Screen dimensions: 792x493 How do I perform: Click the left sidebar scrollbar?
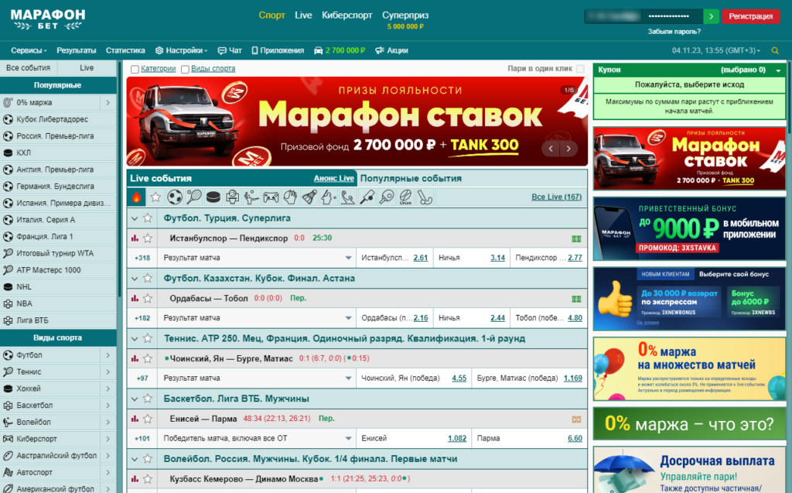point(120,180)
